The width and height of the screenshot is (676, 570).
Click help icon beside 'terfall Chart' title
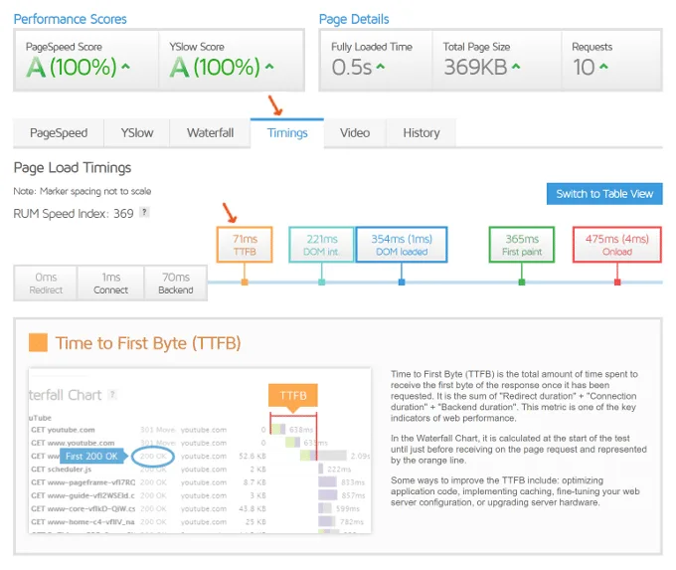point(112,394)
